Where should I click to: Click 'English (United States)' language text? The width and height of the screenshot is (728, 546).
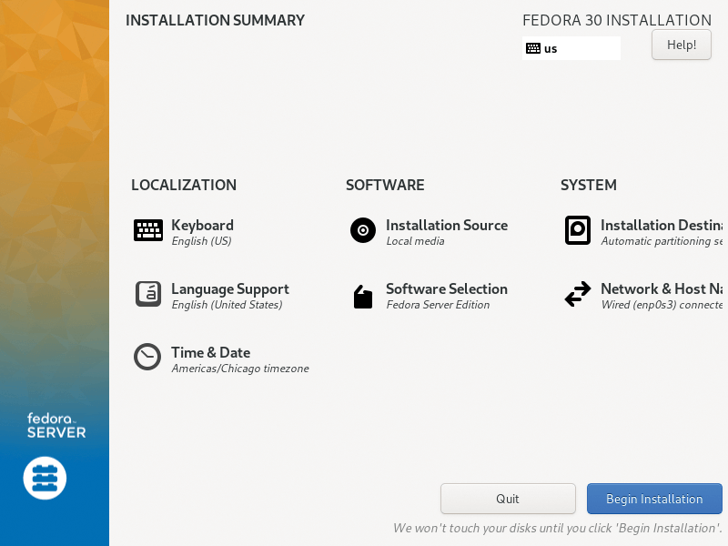pyautogui.click(x=227, y=305)
